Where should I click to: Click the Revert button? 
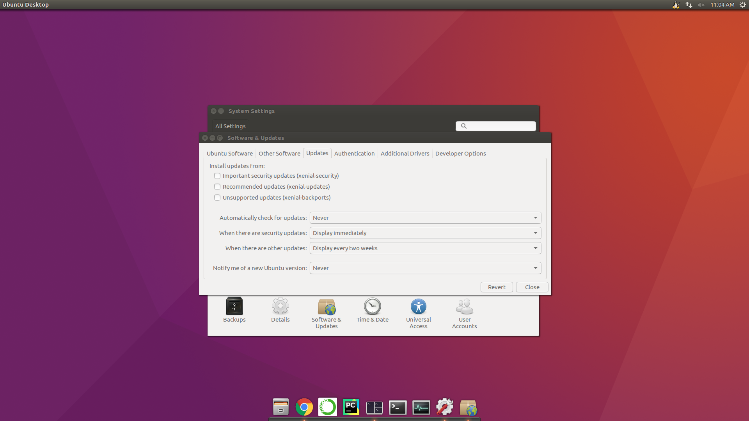(497, 287)
